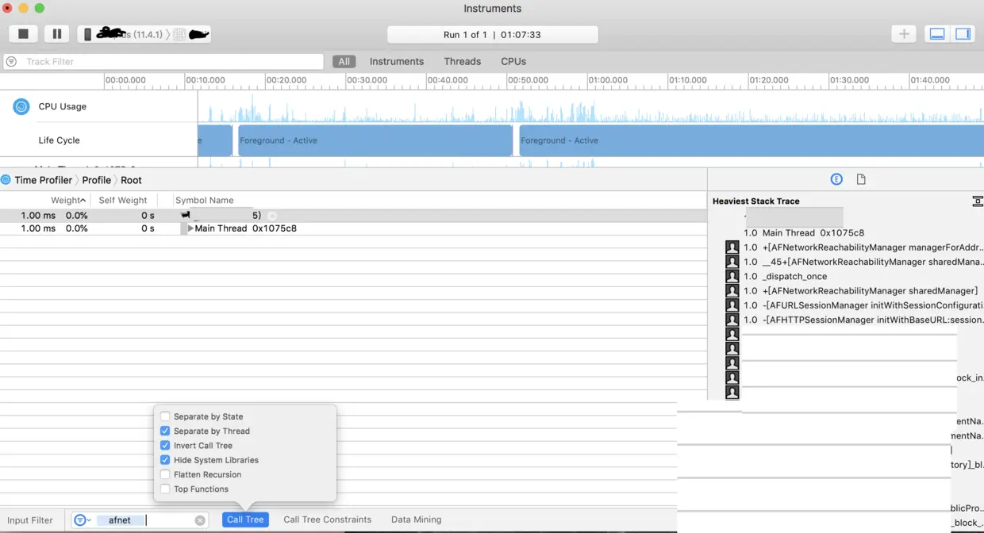
Task: Switch to the Threads filter tab
Action: (x=463, y=61)
